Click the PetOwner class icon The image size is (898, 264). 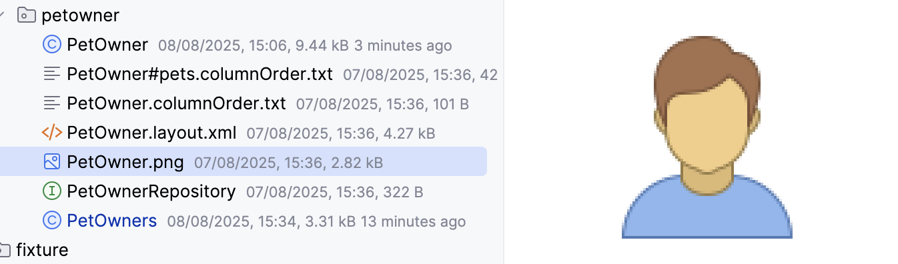[51, 45]
